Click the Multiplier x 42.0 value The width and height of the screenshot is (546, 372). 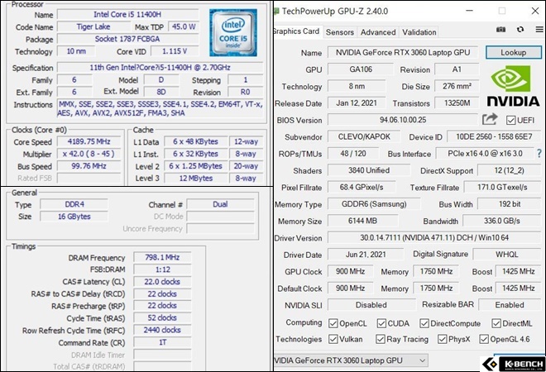click(89, 154)
